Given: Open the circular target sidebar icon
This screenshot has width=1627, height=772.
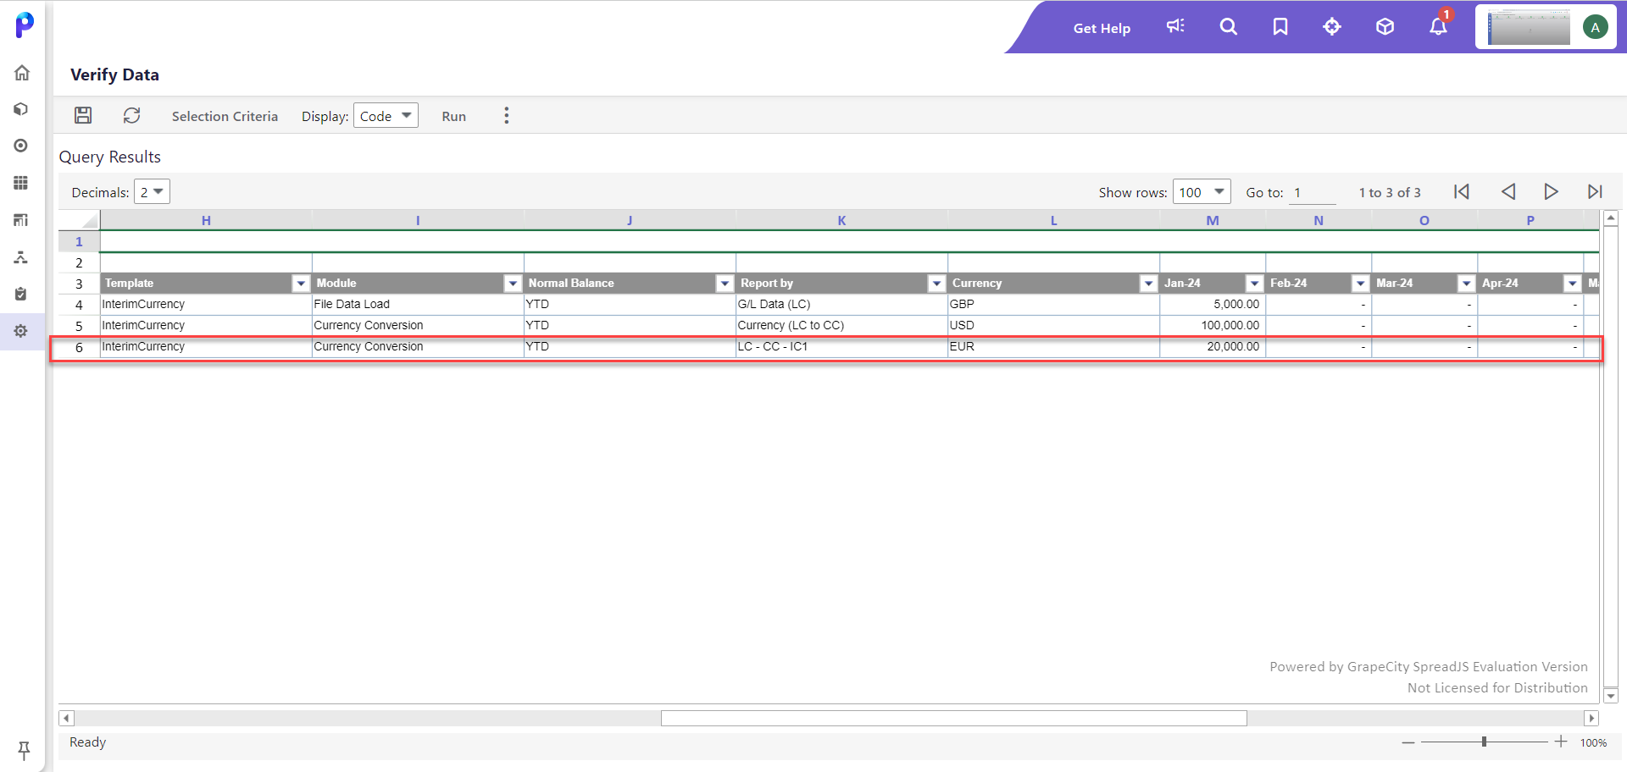Looking at the screenshot, I should 21,146.
